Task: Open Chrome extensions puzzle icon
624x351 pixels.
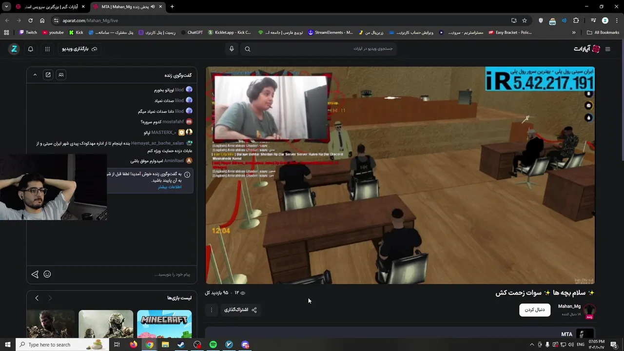Action: click(576, 20)
